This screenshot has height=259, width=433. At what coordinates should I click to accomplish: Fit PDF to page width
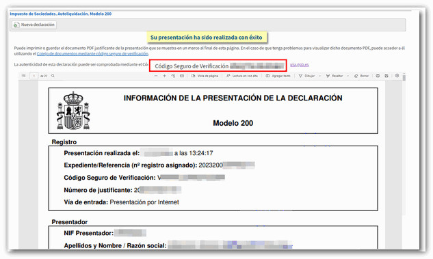coord(182,76)
